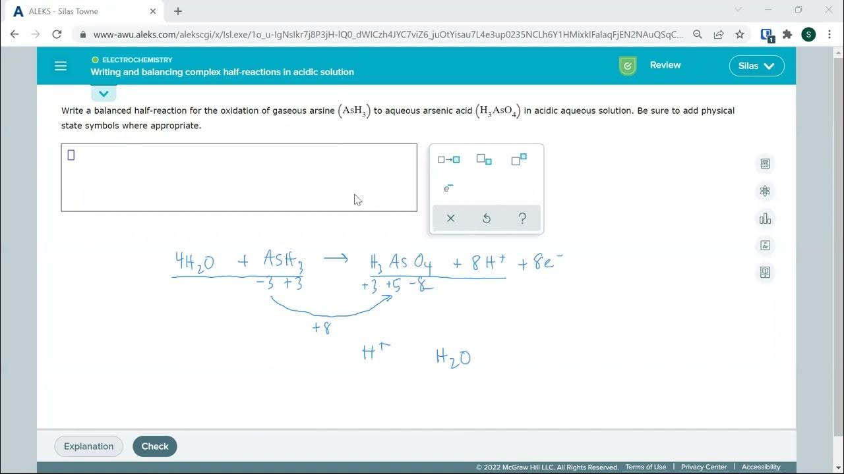The width and height of the screenshot is (844, 474).
Task: Share this page icon
Action: click(719, 35)
